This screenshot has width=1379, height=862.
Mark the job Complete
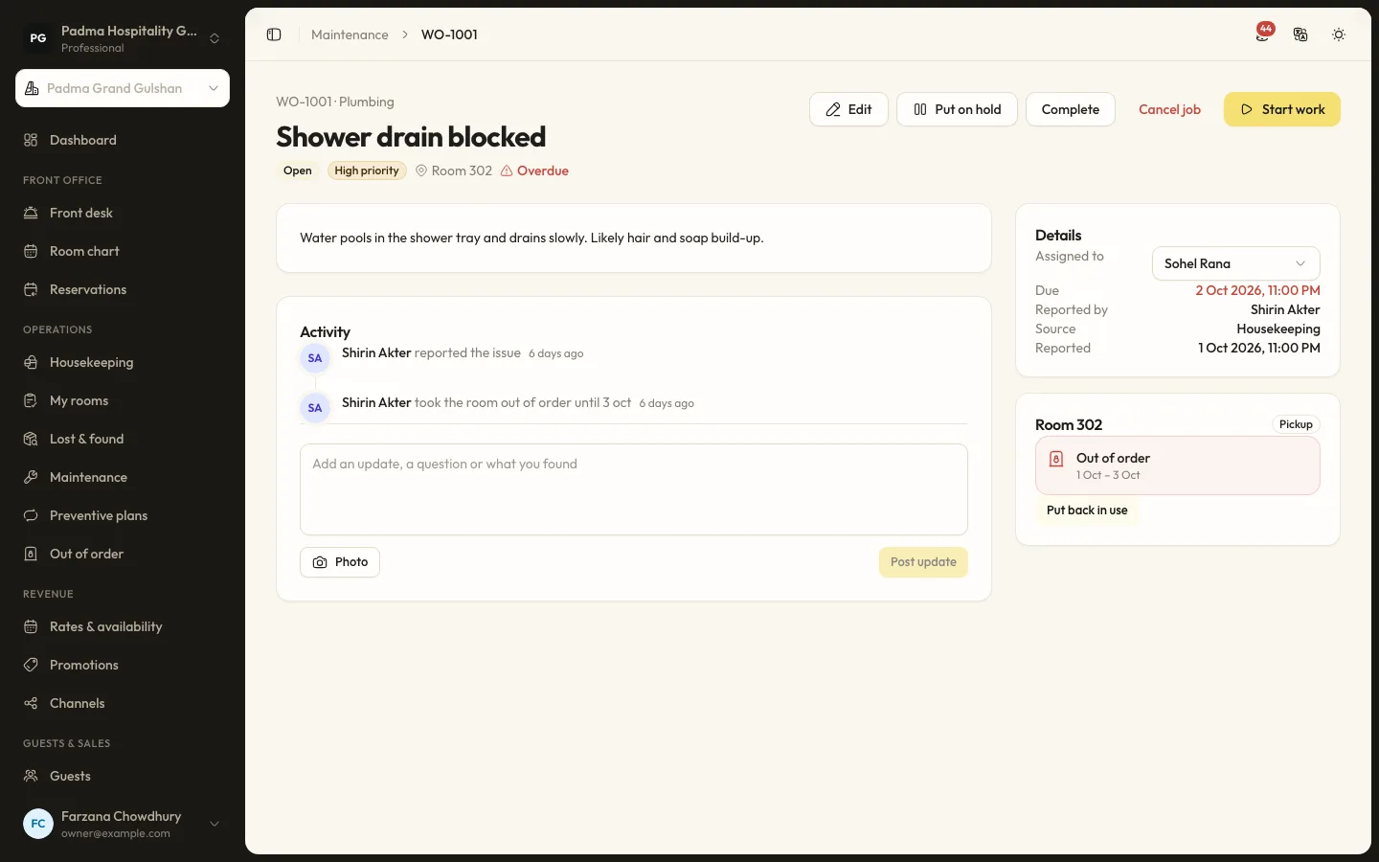coord(1071,109)
